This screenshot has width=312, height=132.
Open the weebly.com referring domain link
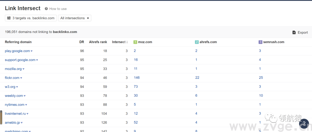point(14,96)
